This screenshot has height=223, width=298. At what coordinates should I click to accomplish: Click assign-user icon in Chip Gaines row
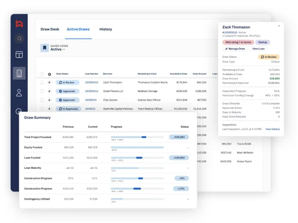click(x=49, y=100)
